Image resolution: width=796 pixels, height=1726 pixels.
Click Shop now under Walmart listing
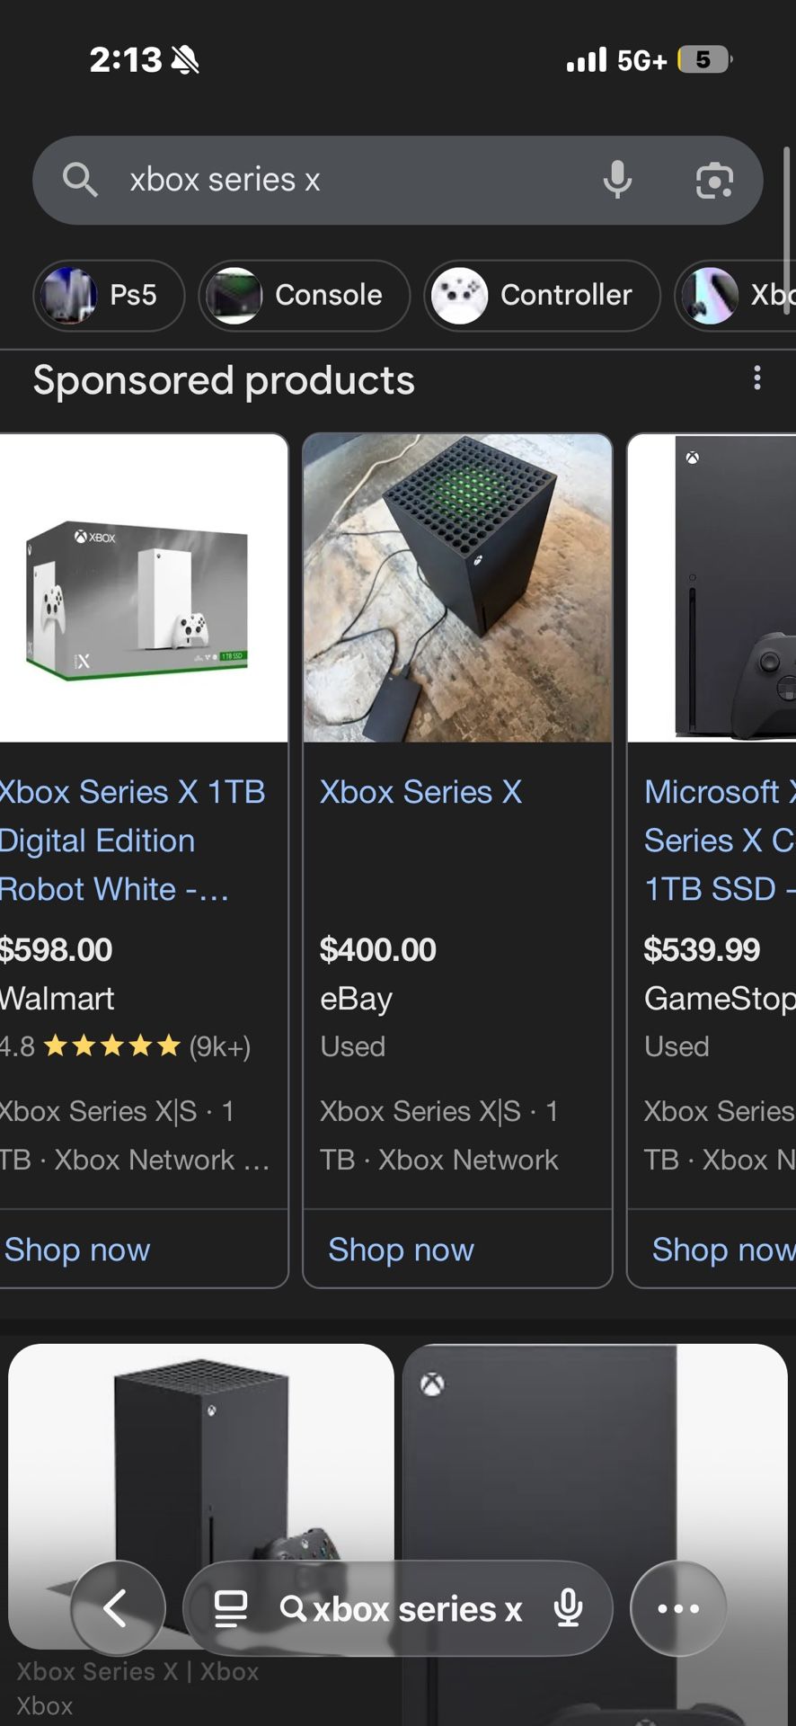pyautogui.click(x=78, y=1249)
